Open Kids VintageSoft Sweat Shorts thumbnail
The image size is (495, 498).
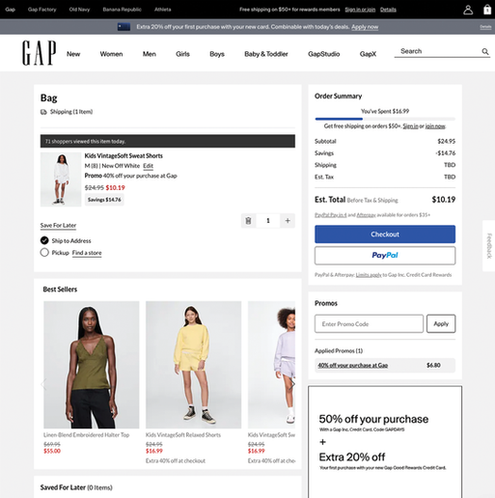click(61, 180)
